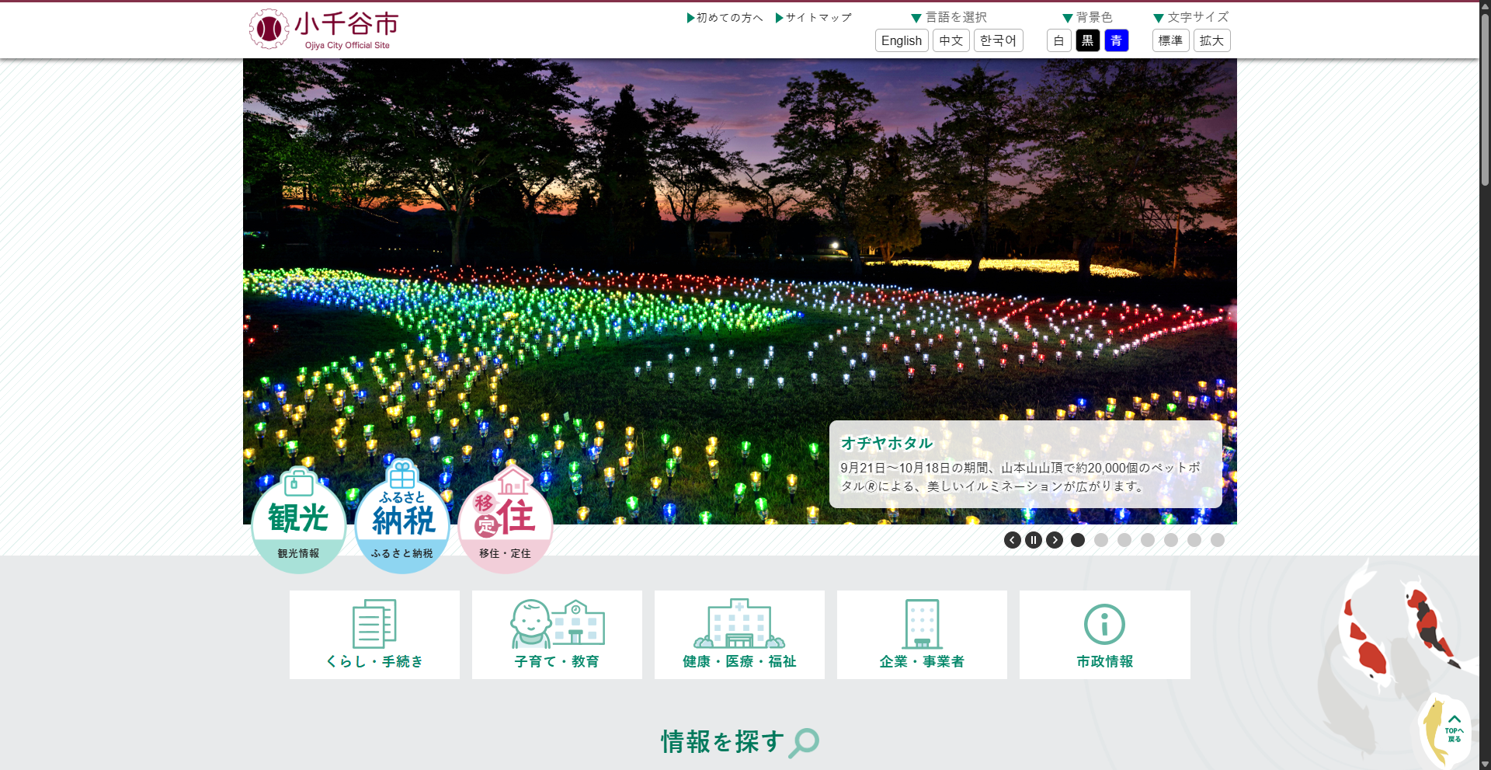Click the 企業・事業者 category icon
The width and height of the screenshot is (1491, 770).
[x=922, y=634]
